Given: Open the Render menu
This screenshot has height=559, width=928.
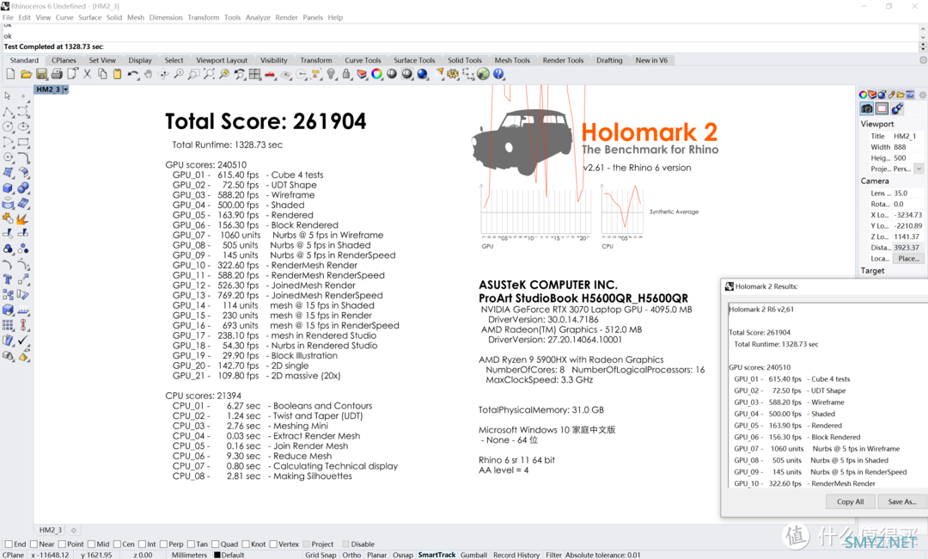Looking at the screenshot, I should click(286, 18).
